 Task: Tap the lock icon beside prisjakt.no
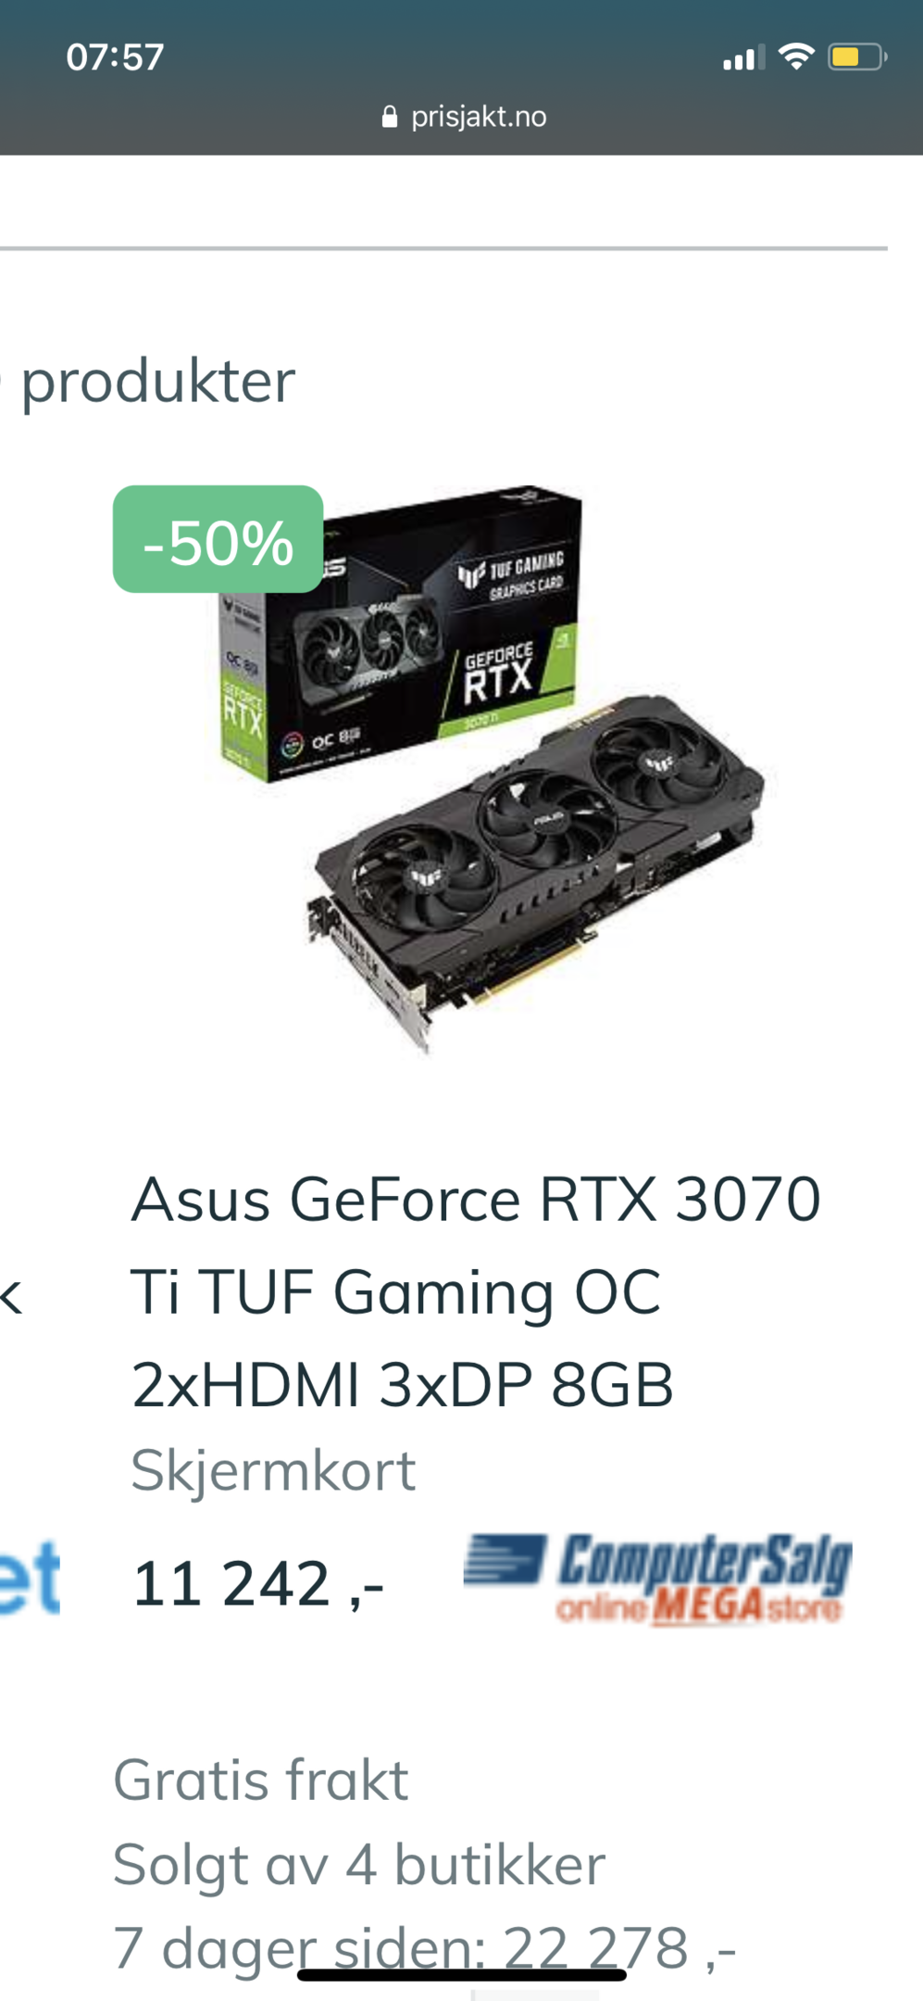tap(390, 117)
